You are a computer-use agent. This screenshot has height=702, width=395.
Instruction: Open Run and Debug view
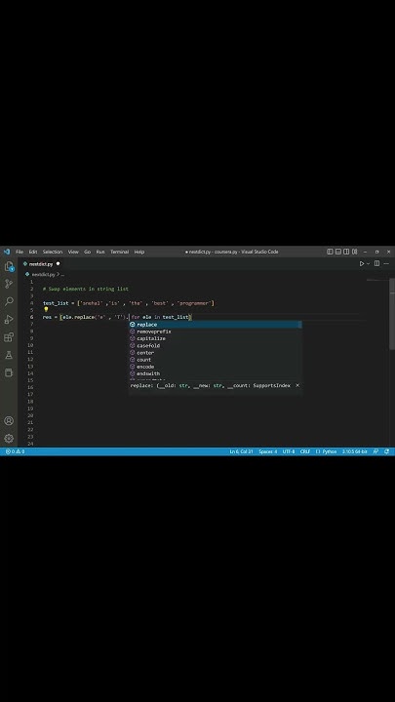pyautogui.click(x=9, y=319)
